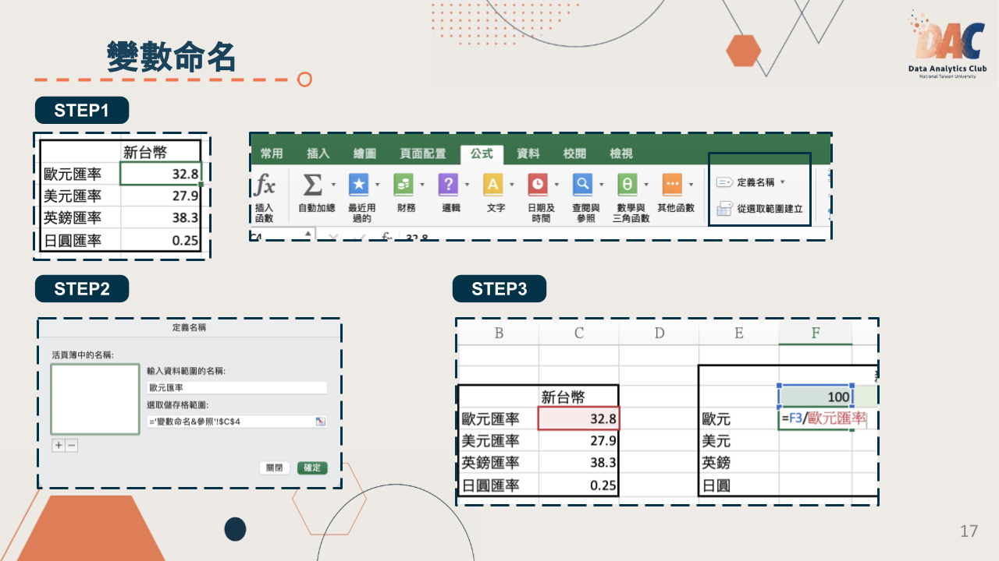The height and width of the screenshot is (561, 999).
Task: Open More Functions 其他函數 icon
Action: (x=674, y=185)
